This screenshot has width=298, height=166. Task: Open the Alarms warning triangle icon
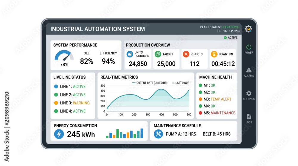click(249, 70)
